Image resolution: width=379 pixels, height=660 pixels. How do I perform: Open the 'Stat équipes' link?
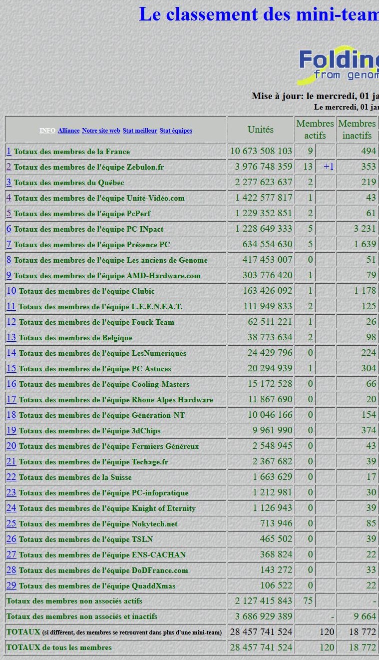click(176, 131)
